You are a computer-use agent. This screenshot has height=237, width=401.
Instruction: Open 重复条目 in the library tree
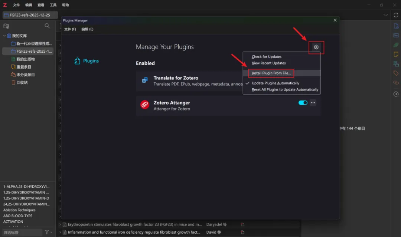[x=21, y=67]
